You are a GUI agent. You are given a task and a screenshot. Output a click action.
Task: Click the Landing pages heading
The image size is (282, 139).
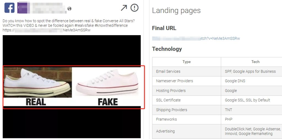click(176, 11)
